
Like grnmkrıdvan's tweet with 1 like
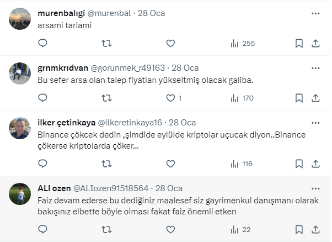click(170, 98)
